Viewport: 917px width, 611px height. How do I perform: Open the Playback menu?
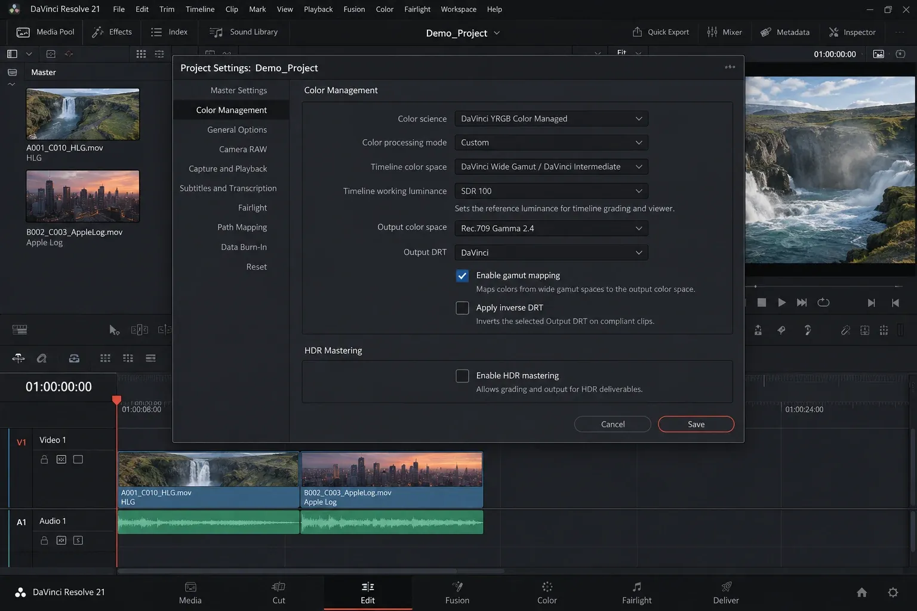point(318,9)
